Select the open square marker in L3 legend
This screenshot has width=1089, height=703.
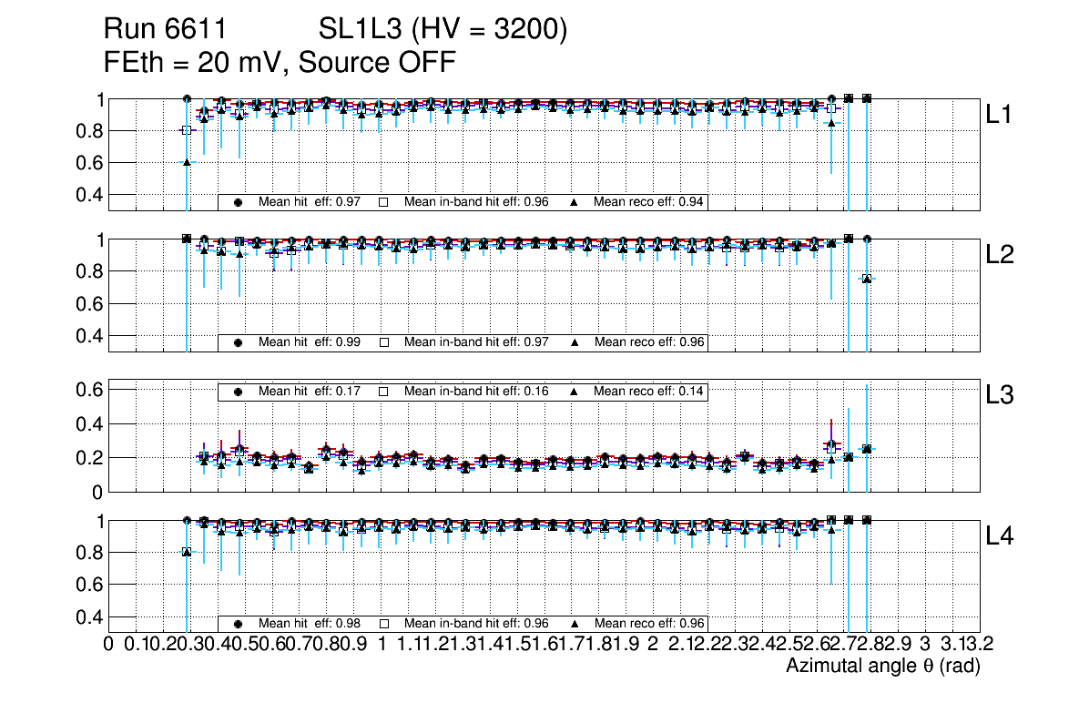click(383, 392)
